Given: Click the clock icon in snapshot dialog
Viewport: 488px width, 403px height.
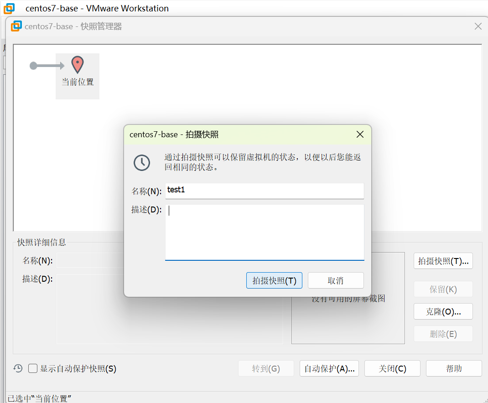Looking at the screenshot, I should [x=142, y=162].
